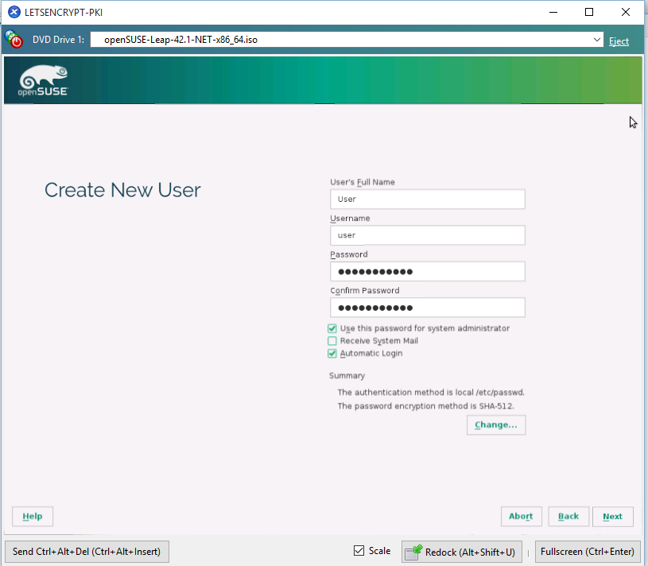Screen dimensions: 648x566
Task: Click the Redock button icon
Action: point(413,551)
